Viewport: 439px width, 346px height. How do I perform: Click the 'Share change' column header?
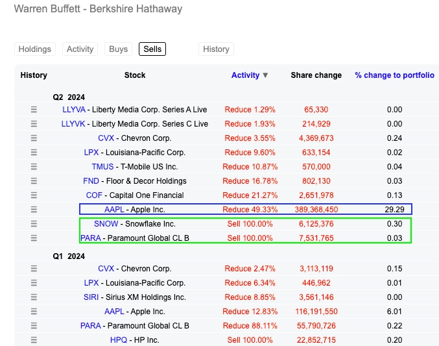pyautogui.click(x=316, y=75)
